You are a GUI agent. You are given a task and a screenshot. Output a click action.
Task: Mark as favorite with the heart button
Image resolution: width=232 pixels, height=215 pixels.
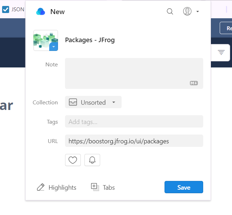click(x=73, y=160)
